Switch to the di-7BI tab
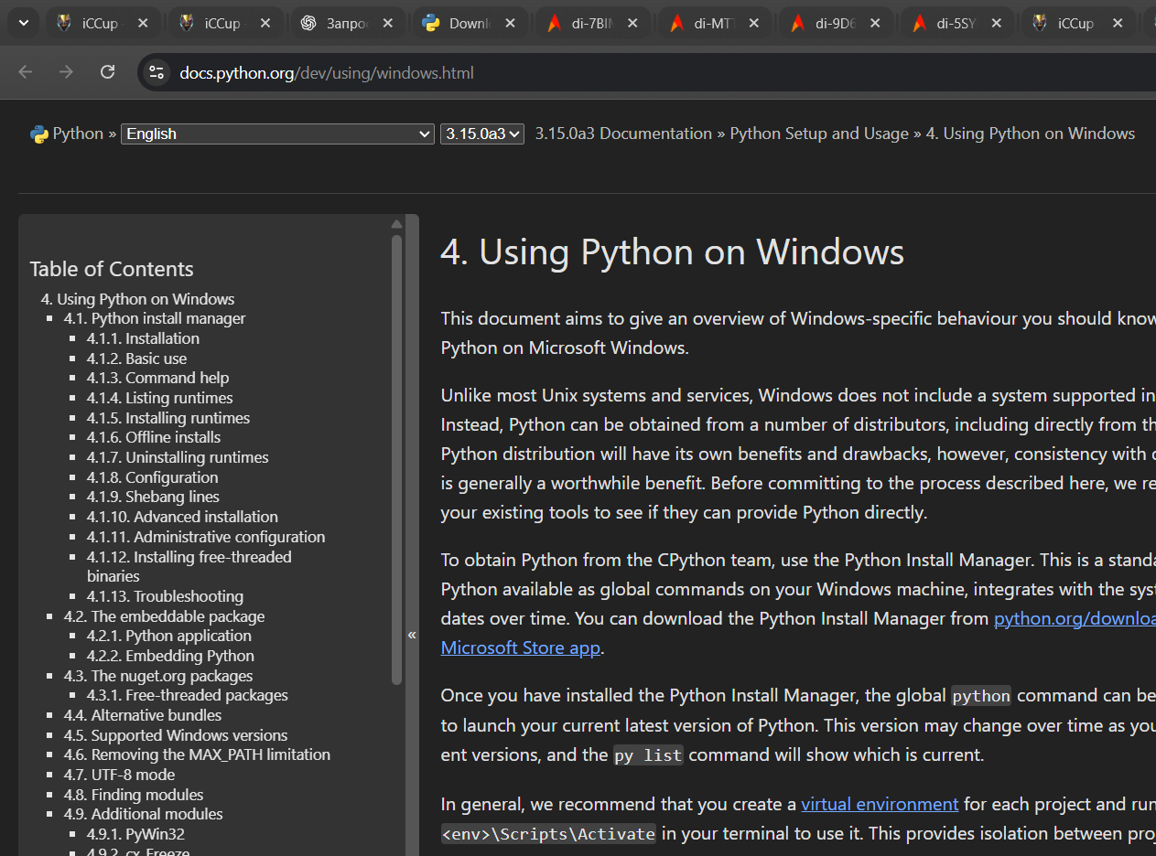Image resolution: width=1156 pixels, height=856 pixels. coord(591,24)
